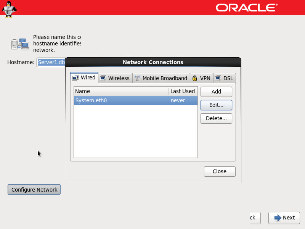Viewport: 305px width, 229px height.
Task: Open the DSL tab
Action: click(225, 78)
